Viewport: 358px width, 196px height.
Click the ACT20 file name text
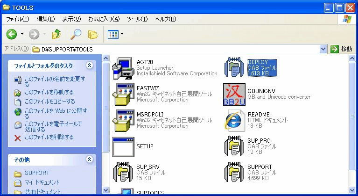(x=145, y=62)
